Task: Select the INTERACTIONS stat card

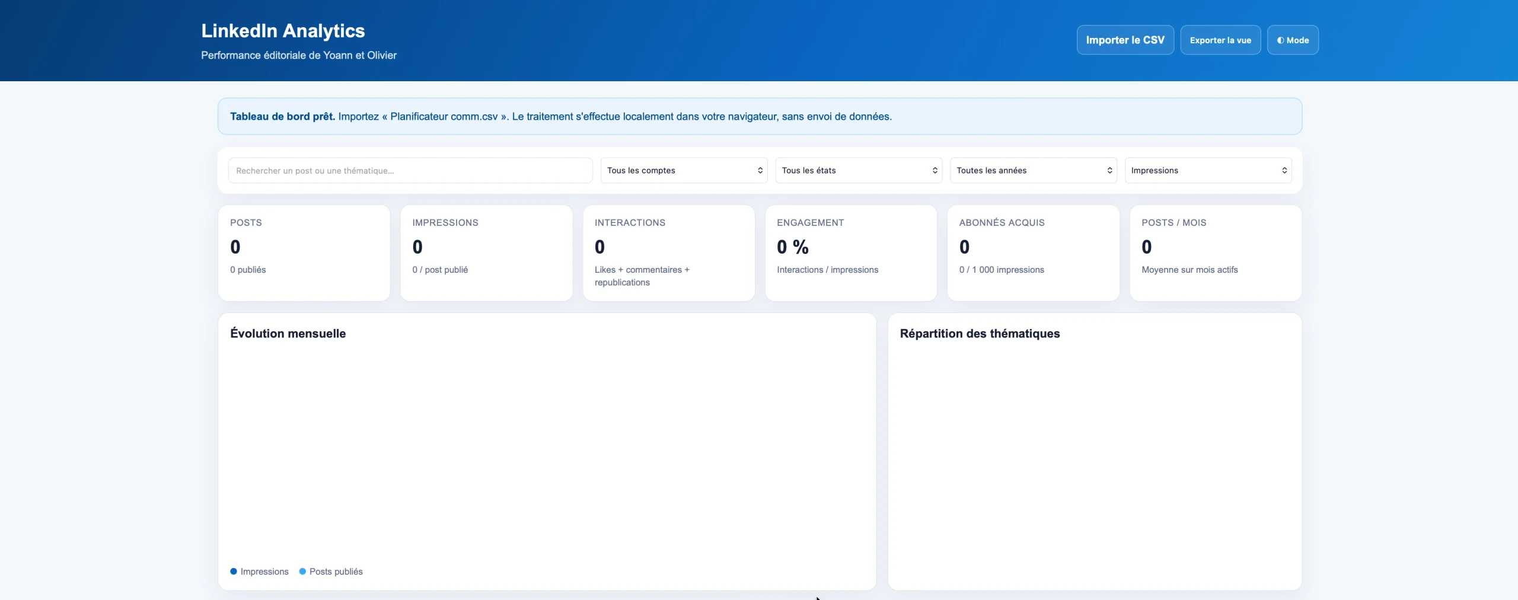Action: click(669, 253)
